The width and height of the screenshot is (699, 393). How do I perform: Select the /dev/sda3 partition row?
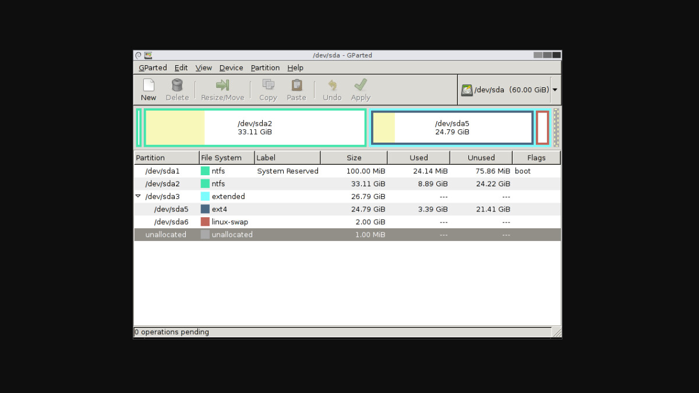click(x=347, y=196)
